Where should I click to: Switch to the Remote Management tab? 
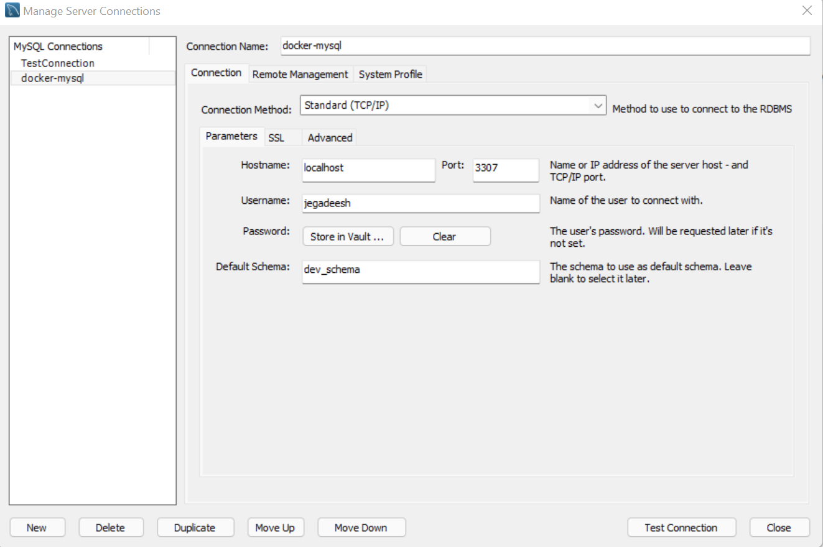(x=300, y=74)
